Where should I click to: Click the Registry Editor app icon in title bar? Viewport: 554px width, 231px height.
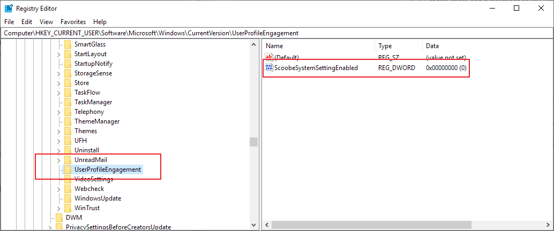pos(9,9)
